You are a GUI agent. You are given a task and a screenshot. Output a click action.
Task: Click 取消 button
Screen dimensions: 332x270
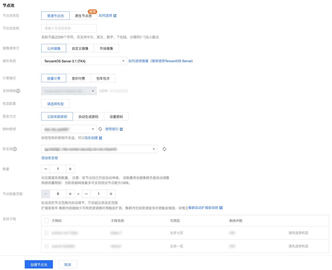point(68,264)
